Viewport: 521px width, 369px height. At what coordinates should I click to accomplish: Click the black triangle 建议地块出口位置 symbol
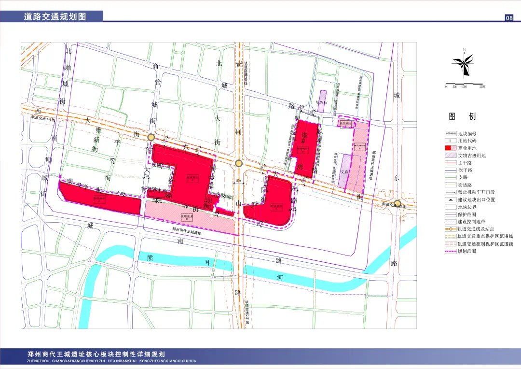point(451,199)
